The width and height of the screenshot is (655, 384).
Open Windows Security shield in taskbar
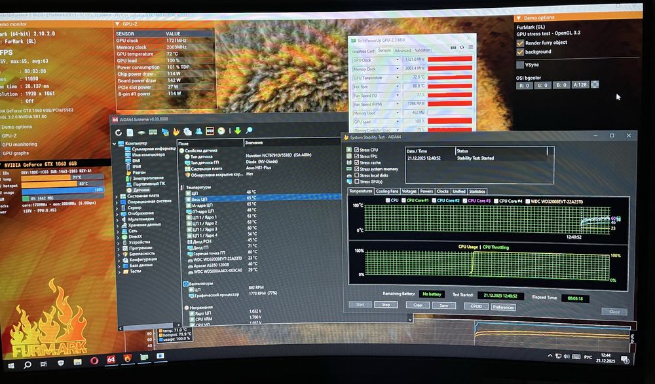60,363
